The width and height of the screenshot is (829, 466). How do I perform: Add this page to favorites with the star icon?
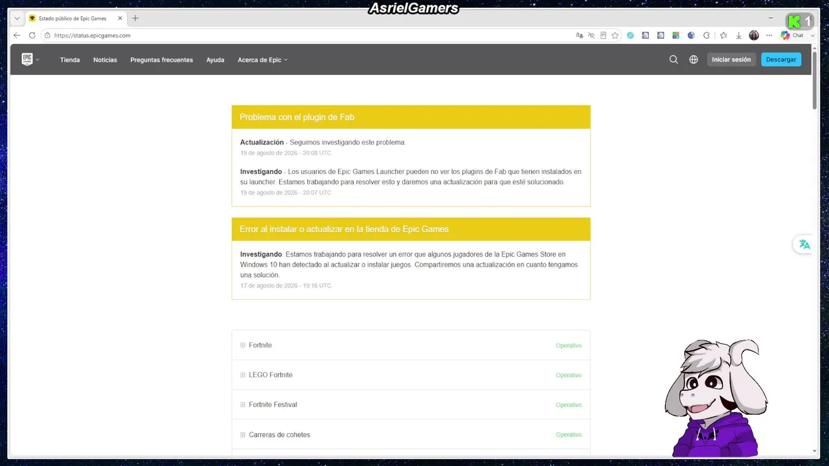[x=615, y=36]
